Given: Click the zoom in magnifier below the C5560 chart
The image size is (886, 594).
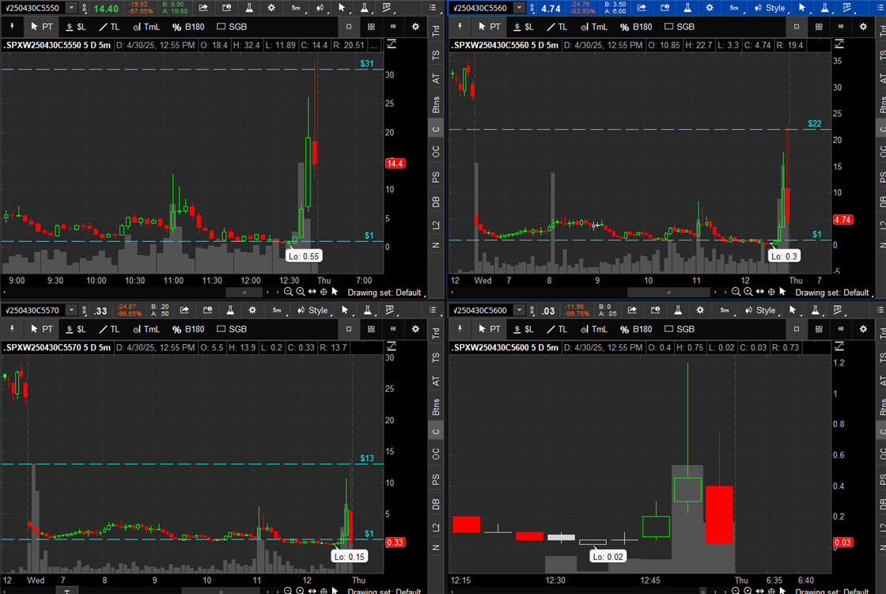Looking at the screenshot, I should click(x=749, y=292).
